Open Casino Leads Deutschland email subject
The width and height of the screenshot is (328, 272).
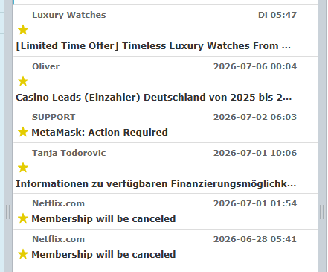point(153,98)
